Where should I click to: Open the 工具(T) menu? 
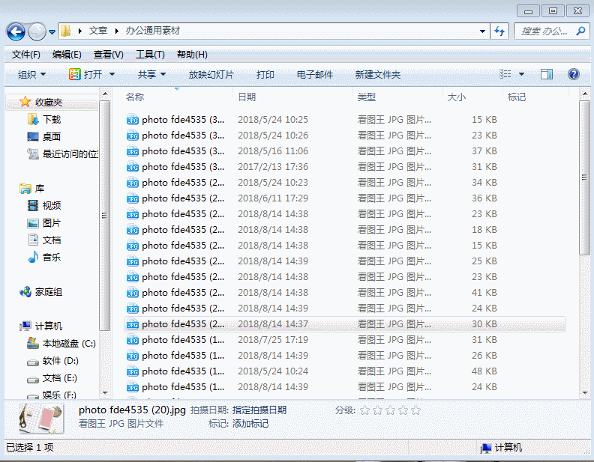coord(150,55)
